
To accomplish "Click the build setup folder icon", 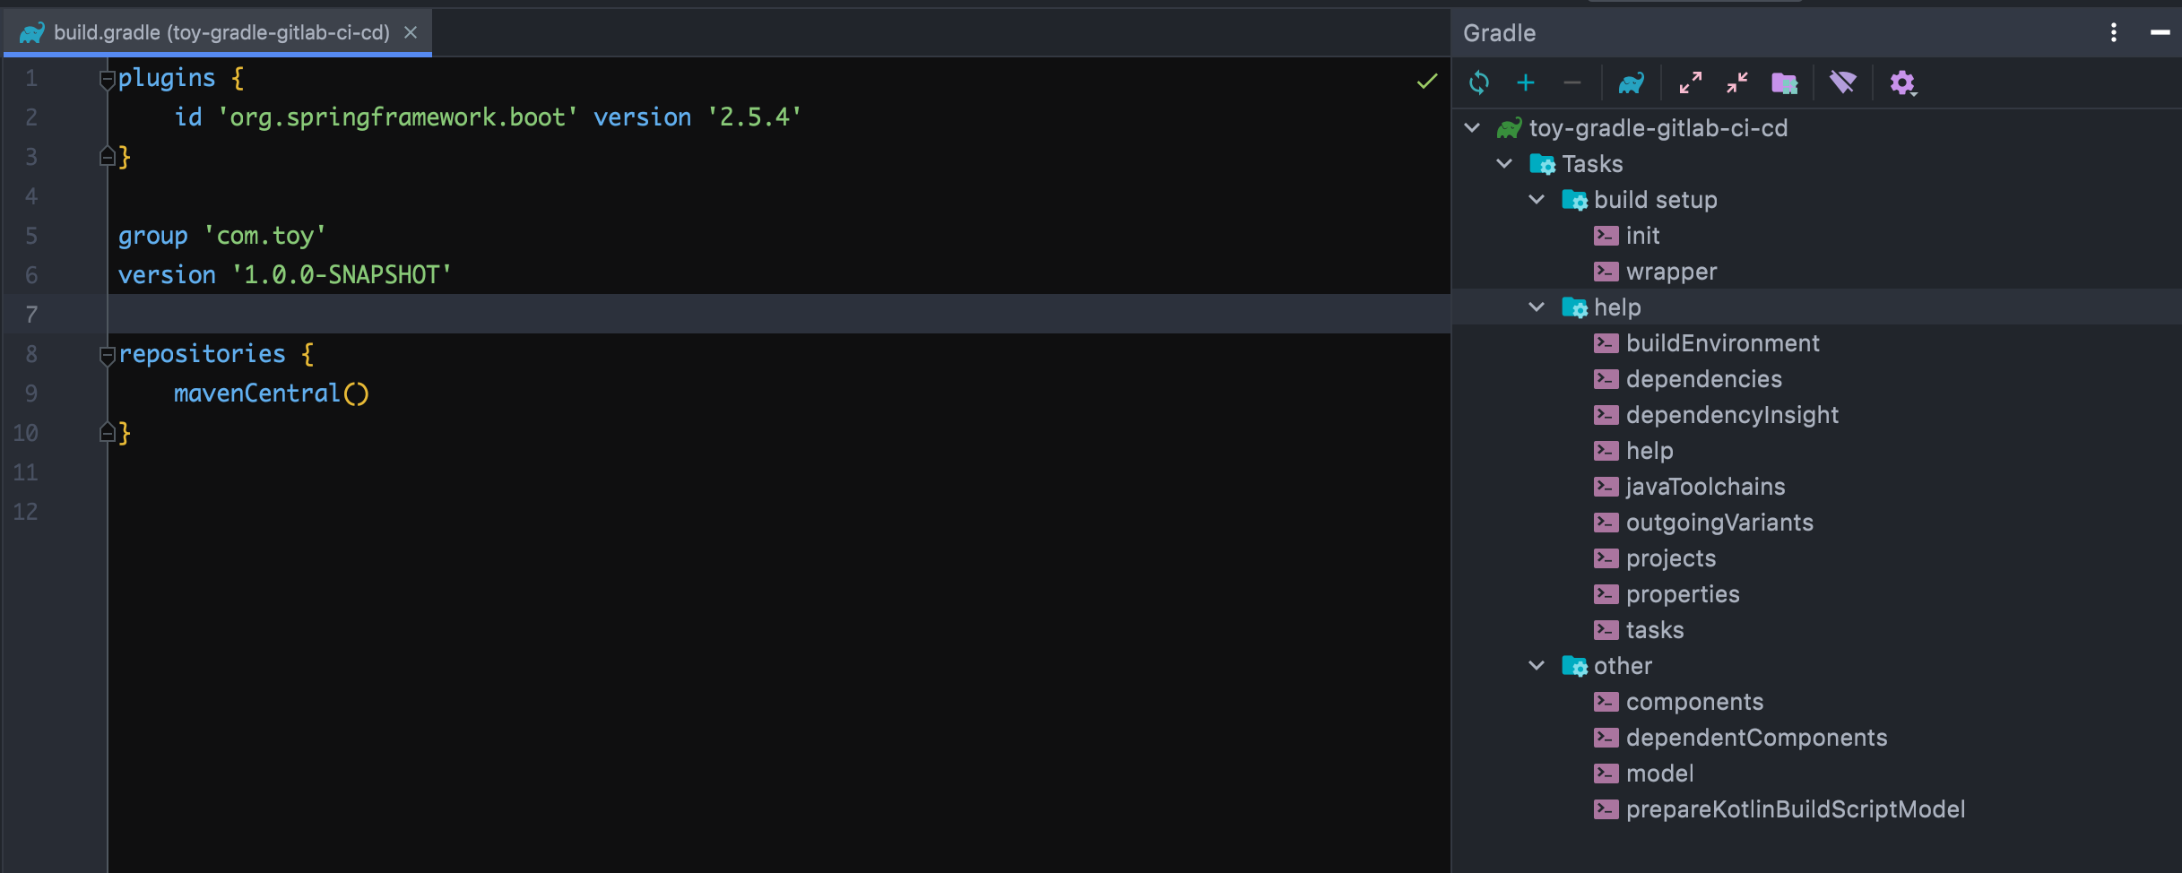I will coord(1574,200).
